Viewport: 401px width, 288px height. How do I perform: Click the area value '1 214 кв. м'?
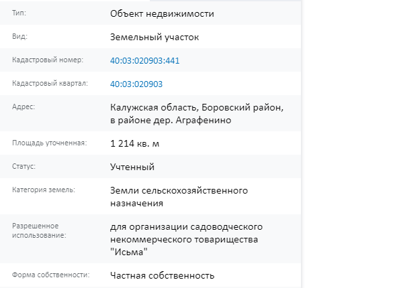pos(135,143)
